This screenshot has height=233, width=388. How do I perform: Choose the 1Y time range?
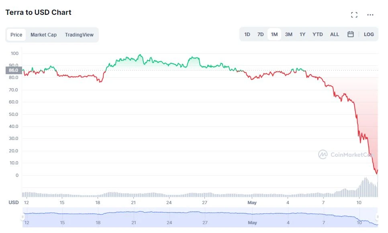pyautogui.click(x=302, y=34)
